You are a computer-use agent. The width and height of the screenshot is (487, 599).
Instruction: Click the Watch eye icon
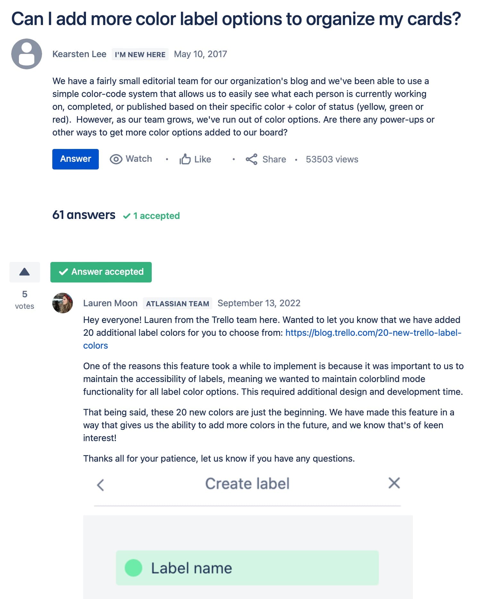tap(116, 159)
